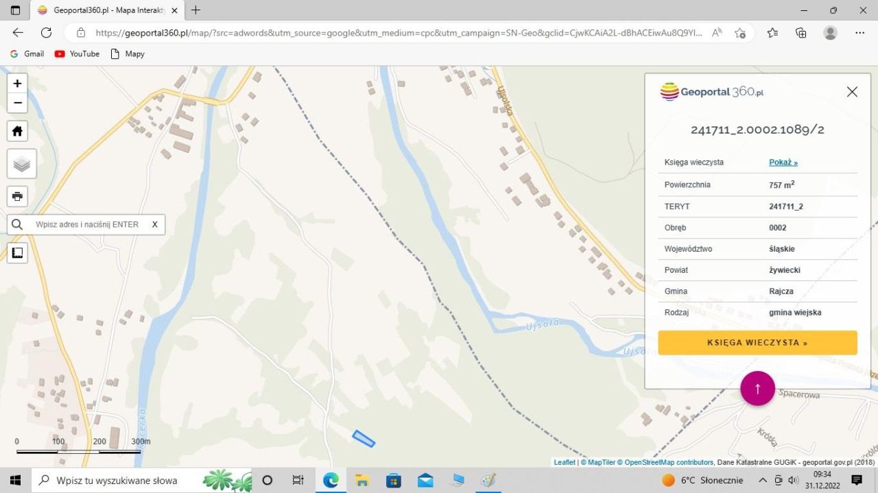Screen dimensions: 878x493
Task: Click the print map icon
Action: pos(17,196)
